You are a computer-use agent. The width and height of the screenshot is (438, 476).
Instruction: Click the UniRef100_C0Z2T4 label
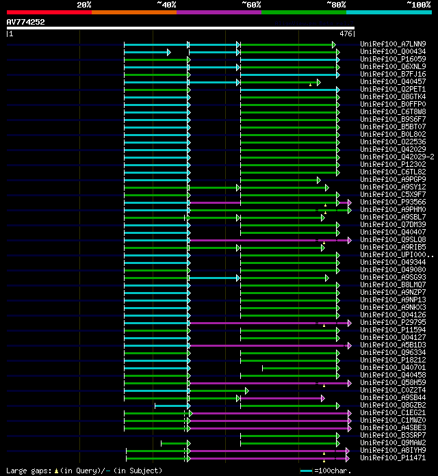click(393, 390)
